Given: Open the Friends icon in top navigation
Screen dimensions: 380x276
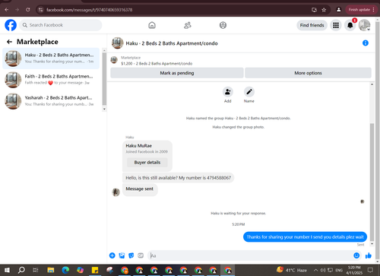Looking at the screenshot, I should (x=188, y=25).
